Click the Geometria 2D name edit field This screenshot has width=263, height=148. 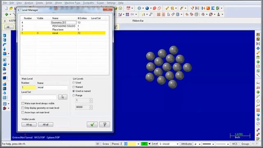point(64,22)
